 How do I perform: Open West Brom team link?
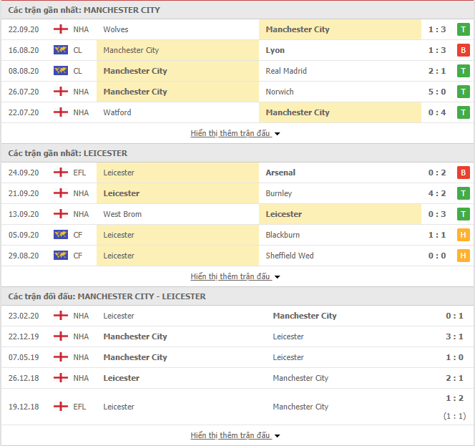point(122,214)
